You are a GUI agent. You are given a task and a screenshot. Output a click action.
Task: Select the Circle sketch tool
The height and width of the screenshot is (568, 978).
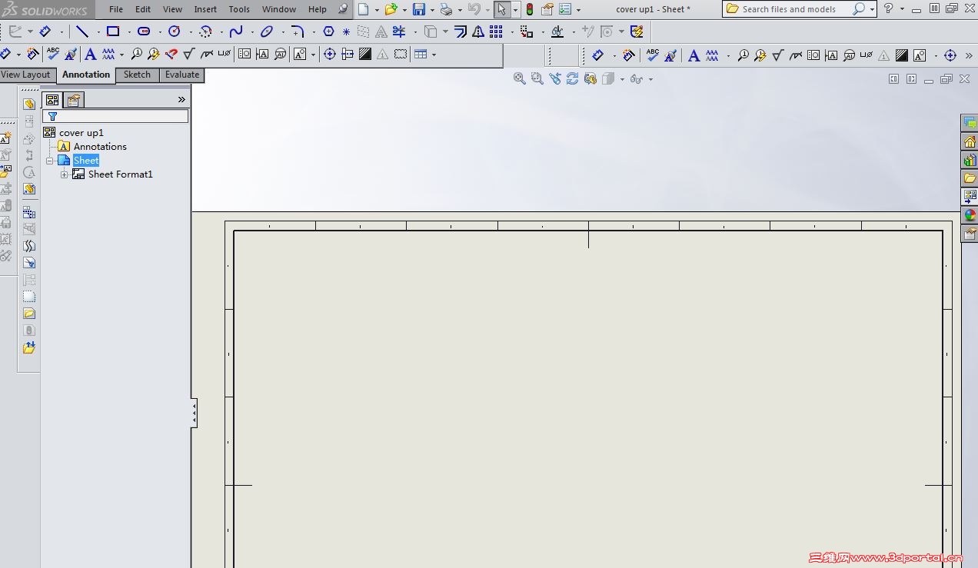click(x=174, y=32)
